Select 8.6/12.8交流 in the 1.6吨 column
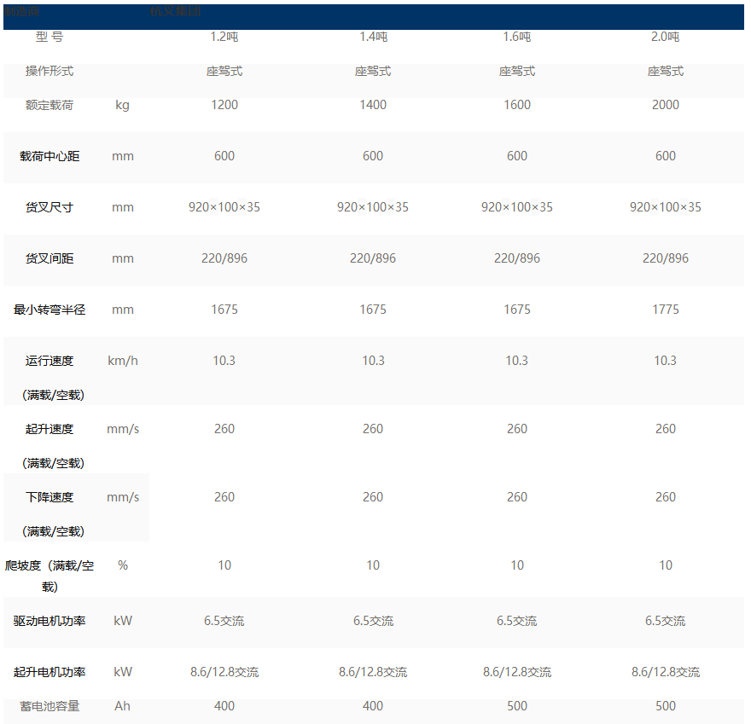This screenshot has width=751, height=724. [x=517, y=672]
